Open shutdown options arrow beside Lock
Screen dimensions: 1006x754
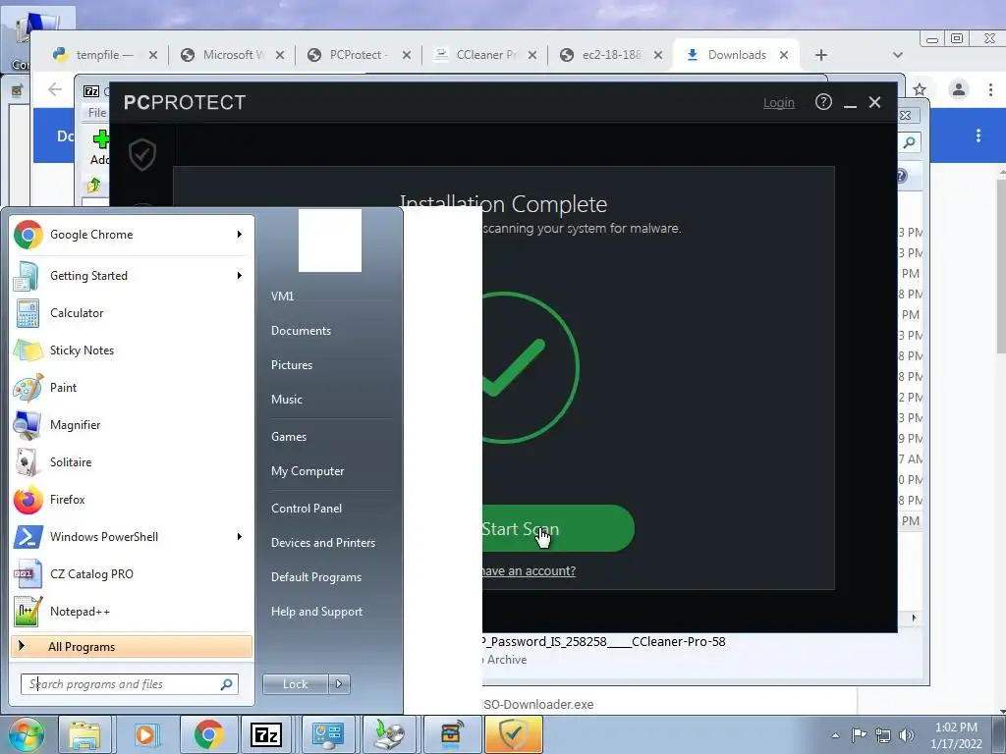tap(339, 684)
